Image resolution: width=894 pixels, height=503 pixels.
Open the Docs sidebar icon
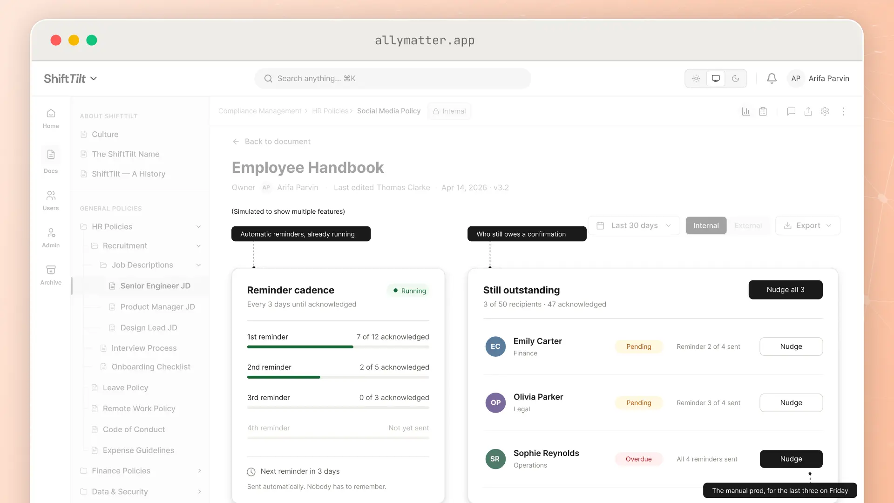tap(51, 161)
